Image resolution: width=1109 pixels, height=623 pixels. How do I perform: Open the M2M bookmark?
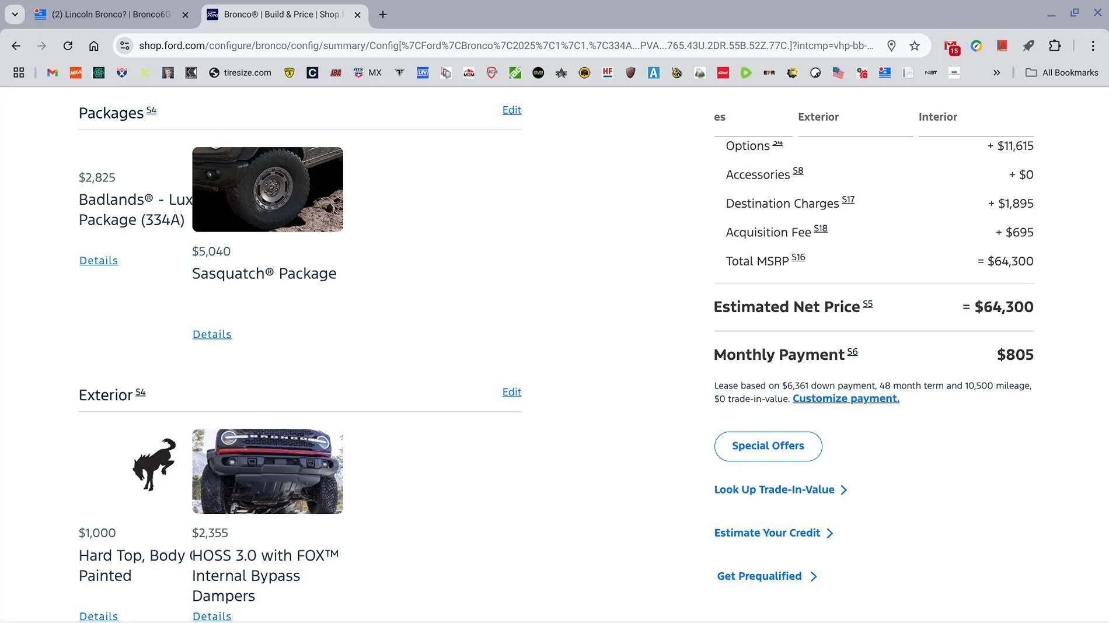[x=469, y=72]
